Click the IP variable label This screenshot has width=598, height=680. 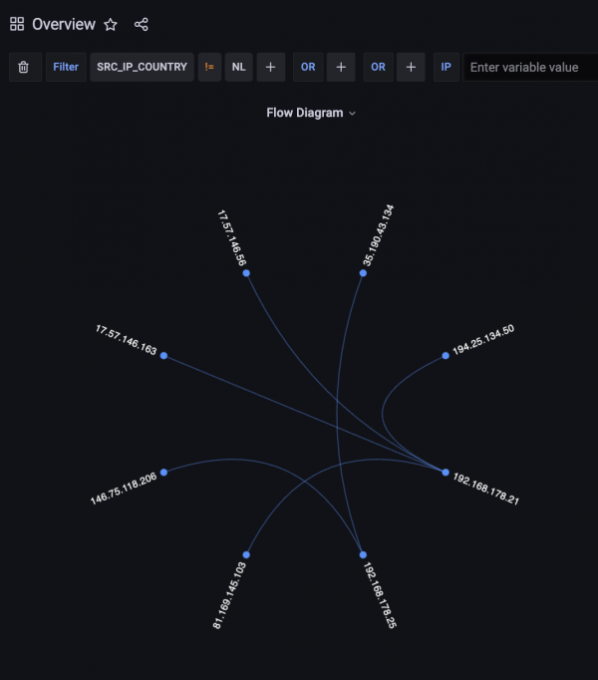click(446, 67)
